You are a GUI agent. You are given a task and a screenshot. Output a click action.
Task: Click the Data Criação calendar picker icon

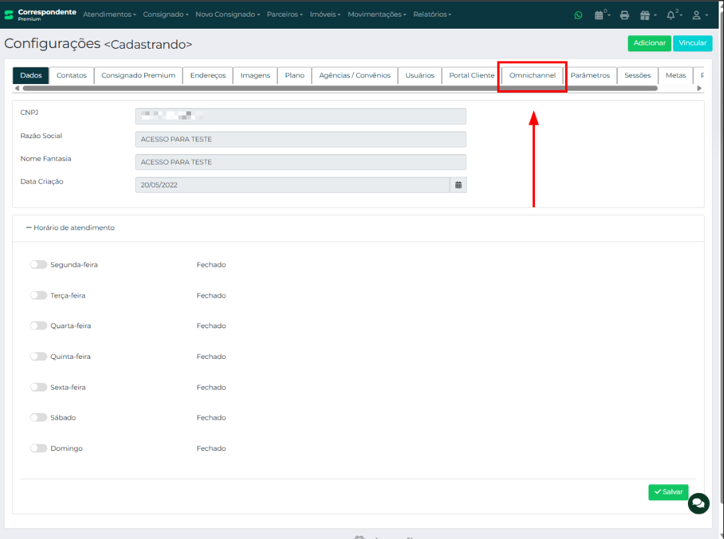pyautogui.click(x=458, y=185)
